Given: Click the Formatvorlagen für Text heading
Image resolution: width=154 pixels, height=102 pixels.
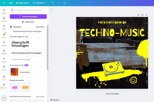Looking at the screenshot, I should pos(19,37).
